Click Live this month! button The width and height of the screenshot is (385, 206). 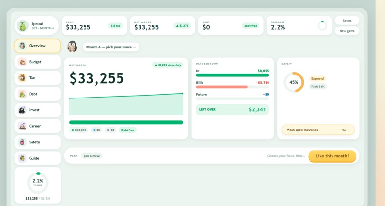(x=332, y=156)
